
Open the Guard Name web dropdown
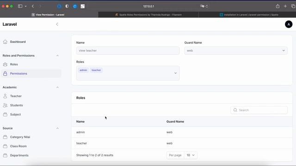236,51
